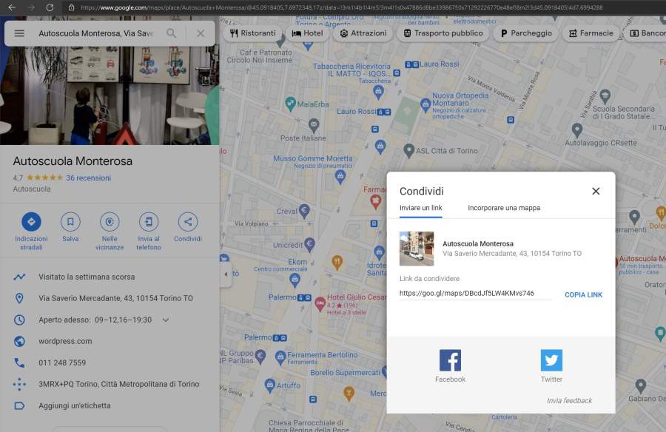This screenshot has height=432, width=666.
Task: Click the Condividi share icon
Action: pos(188,221)
